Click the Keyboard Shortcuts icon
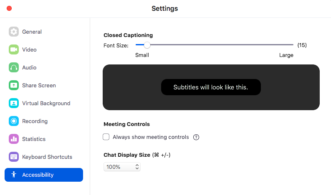 14,157
